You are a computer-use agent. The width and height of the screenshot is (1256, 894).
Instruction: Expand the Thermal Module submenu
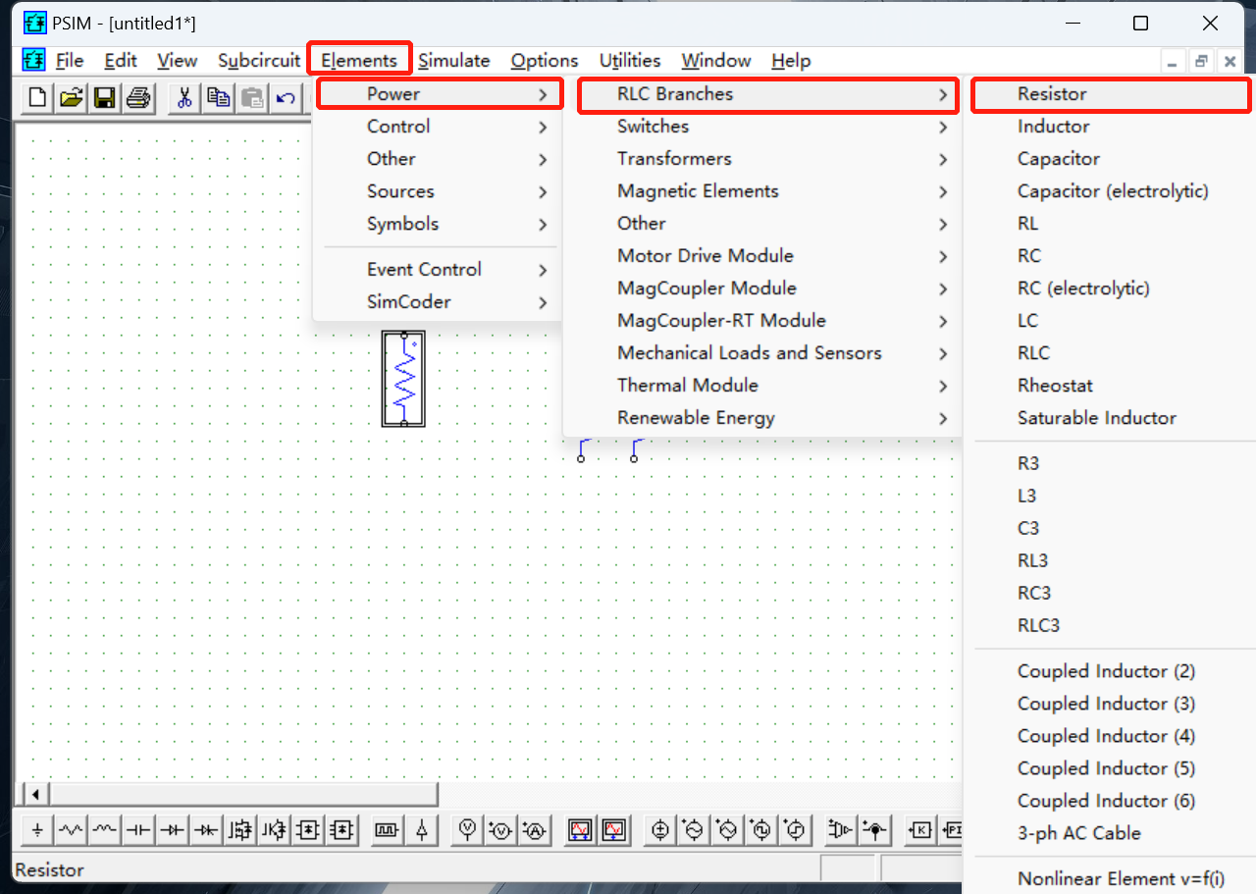762,386
